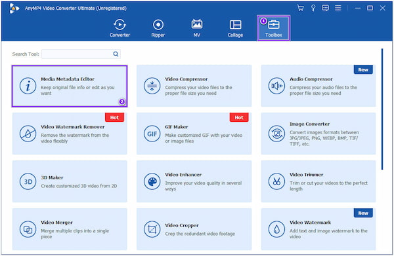Open the Video Compressor title
394x256 pixels.
point(186,79)
